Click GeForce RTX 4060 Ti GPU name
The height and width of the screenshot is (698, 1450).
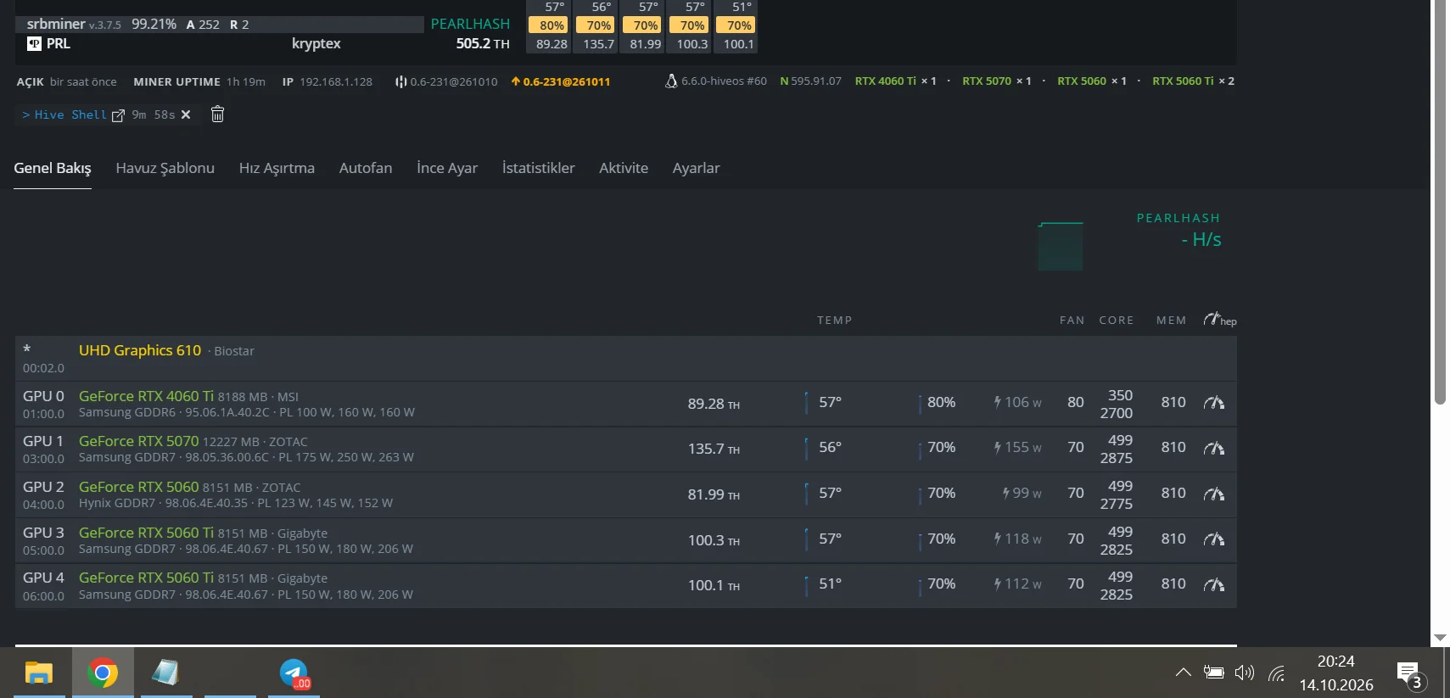pos(146,396)
